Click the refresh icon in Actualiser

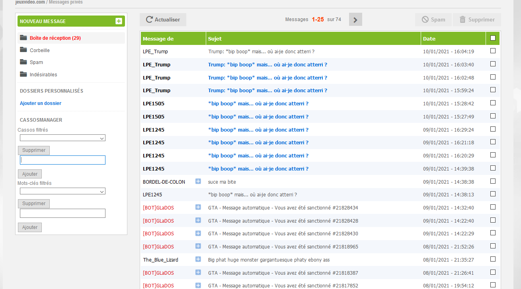pyautogui.click(x=149, y=19)
